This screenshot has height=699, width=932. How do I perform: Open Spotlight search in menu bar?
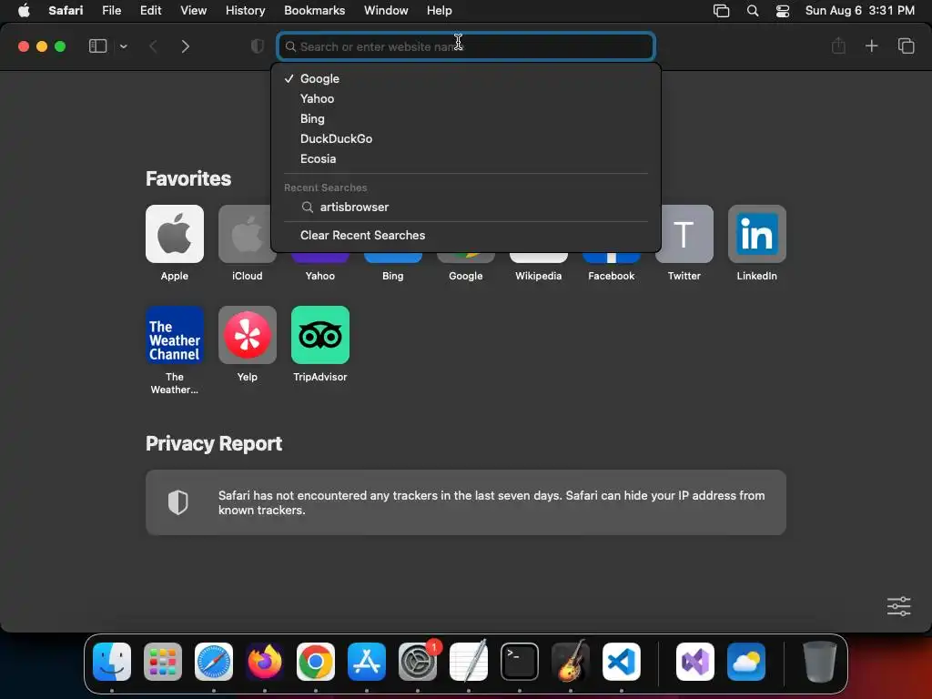(753, 11)
